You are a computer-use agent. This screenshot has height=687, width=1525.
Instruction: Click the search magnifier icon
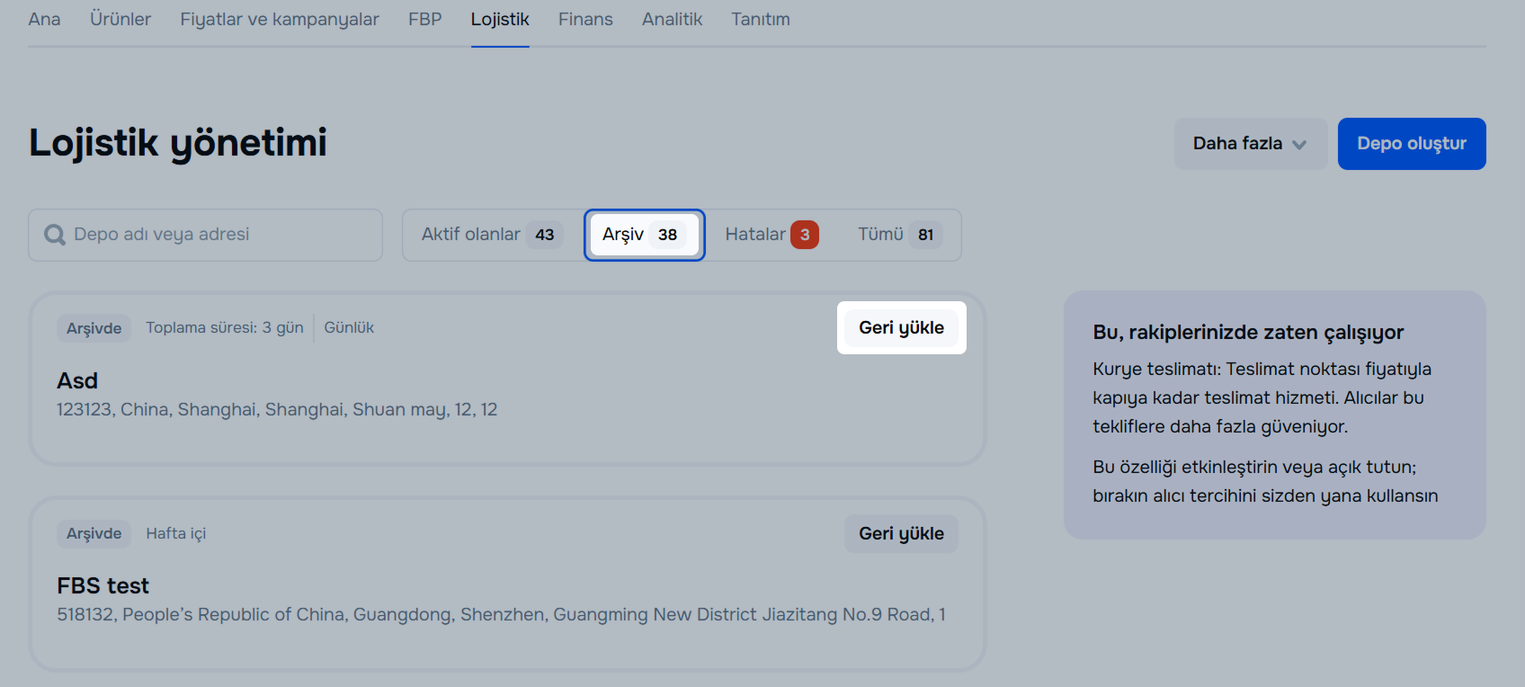[55, 235]
